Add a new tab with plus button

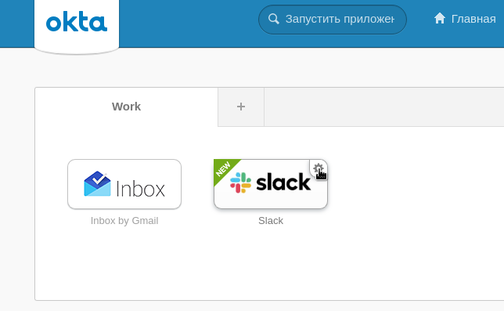241,107
